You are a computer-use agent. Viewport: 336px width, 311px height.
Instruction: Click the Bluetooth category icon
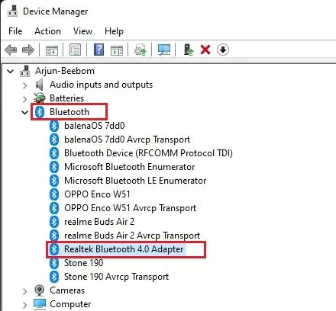(40, 112)
